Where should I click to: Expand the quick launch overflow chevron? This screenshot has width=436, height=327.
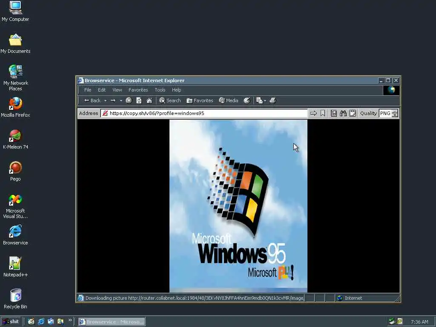tap(70, 320)
